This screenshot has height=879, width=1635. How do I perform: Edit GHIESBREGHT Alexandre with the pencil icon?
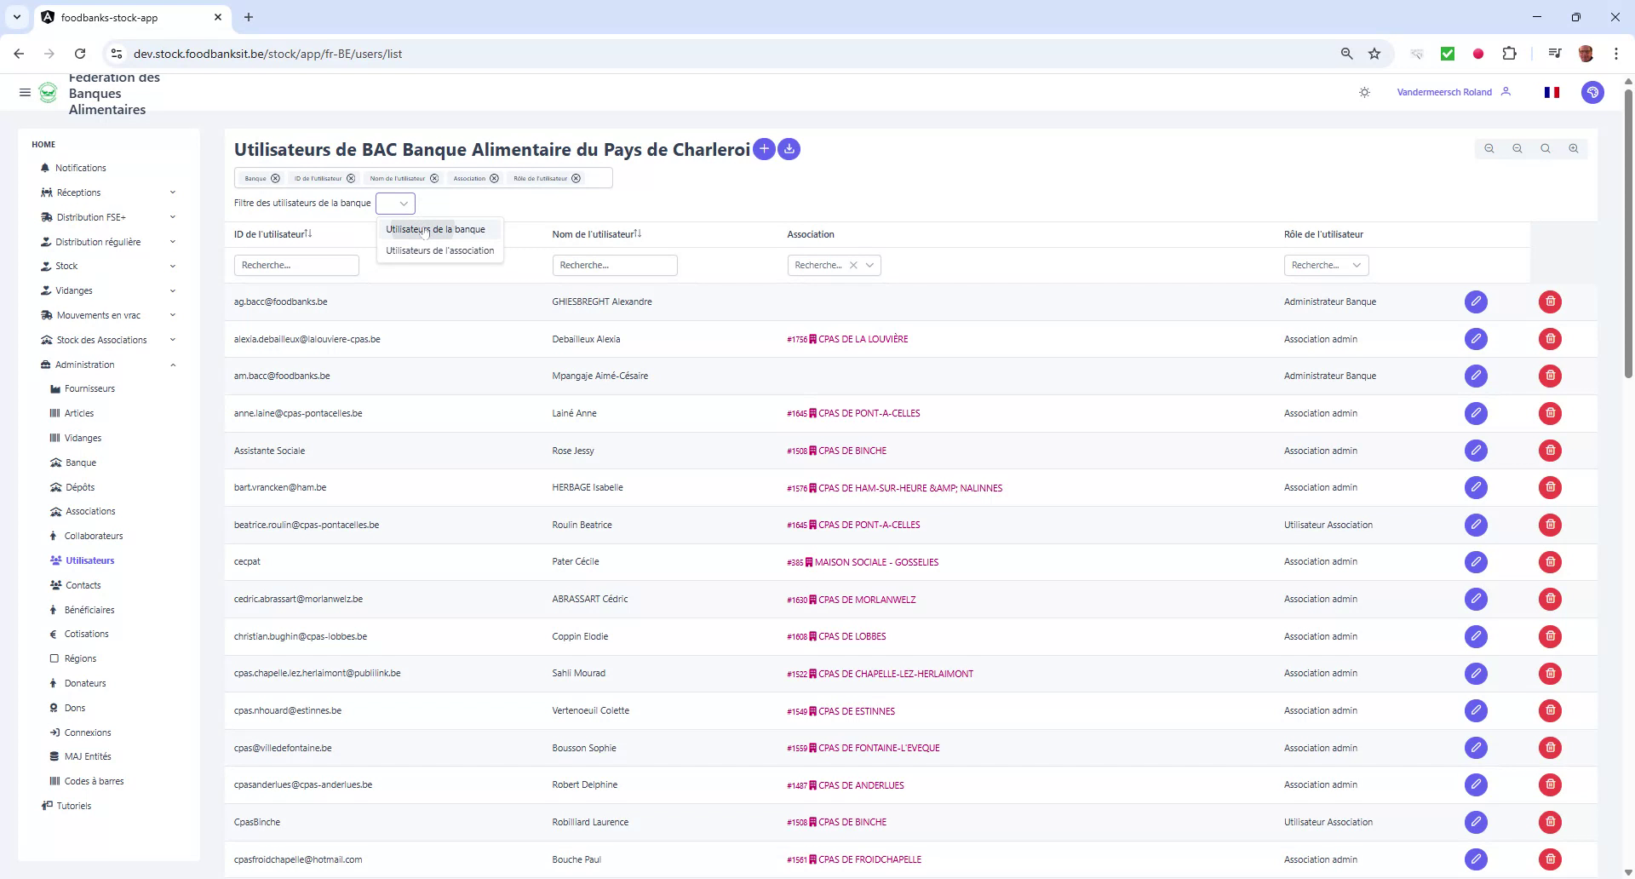tap(1477, 302)
